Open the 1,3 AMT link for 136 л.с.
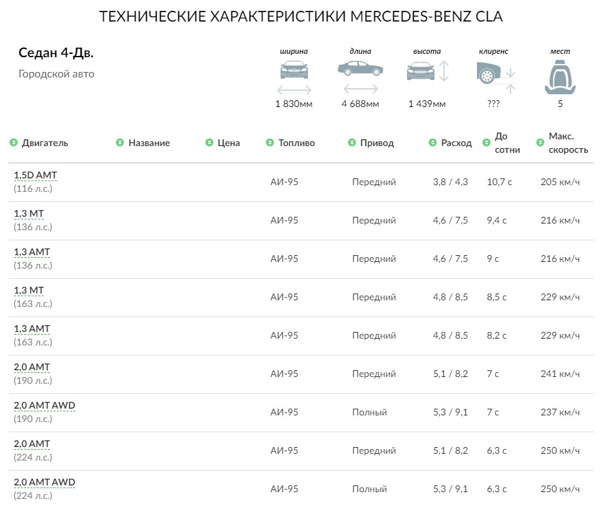 click(x=32, y=252)
